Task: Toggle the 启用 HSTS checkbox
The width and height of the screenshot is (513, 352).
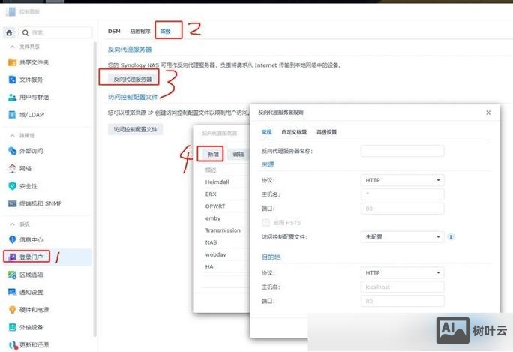Action: [x=265, y=223]
